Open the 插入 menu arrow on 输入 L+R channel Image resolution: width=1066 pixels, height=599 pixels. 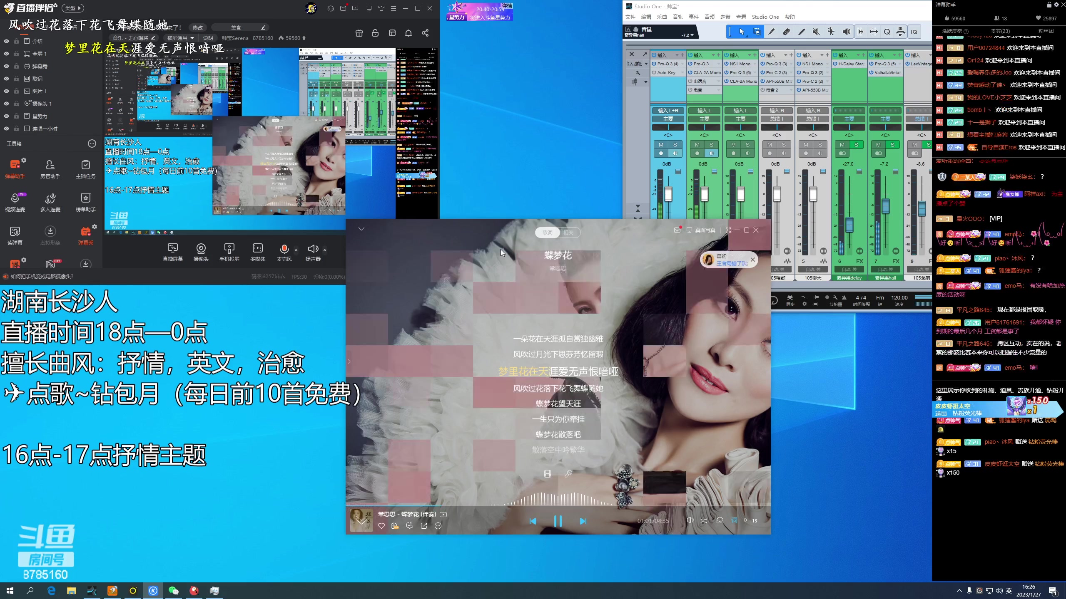[677, 55]
